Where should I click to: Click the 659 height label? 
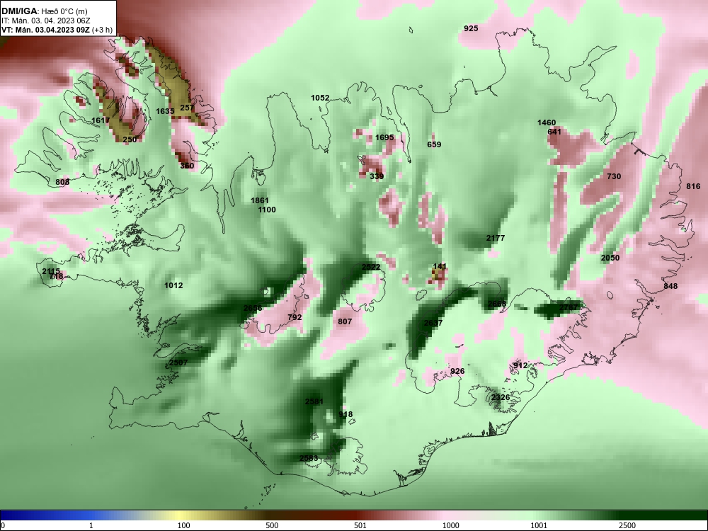(435, 145)
